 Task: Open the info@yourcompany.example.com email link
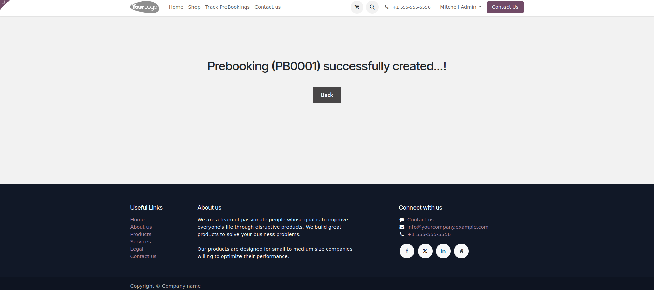pyautogui.click(x=448, y=227)
